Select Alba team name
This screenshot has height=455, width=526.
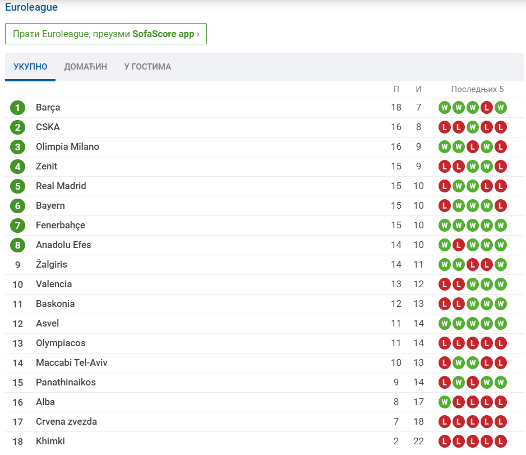tap(45, 402)
